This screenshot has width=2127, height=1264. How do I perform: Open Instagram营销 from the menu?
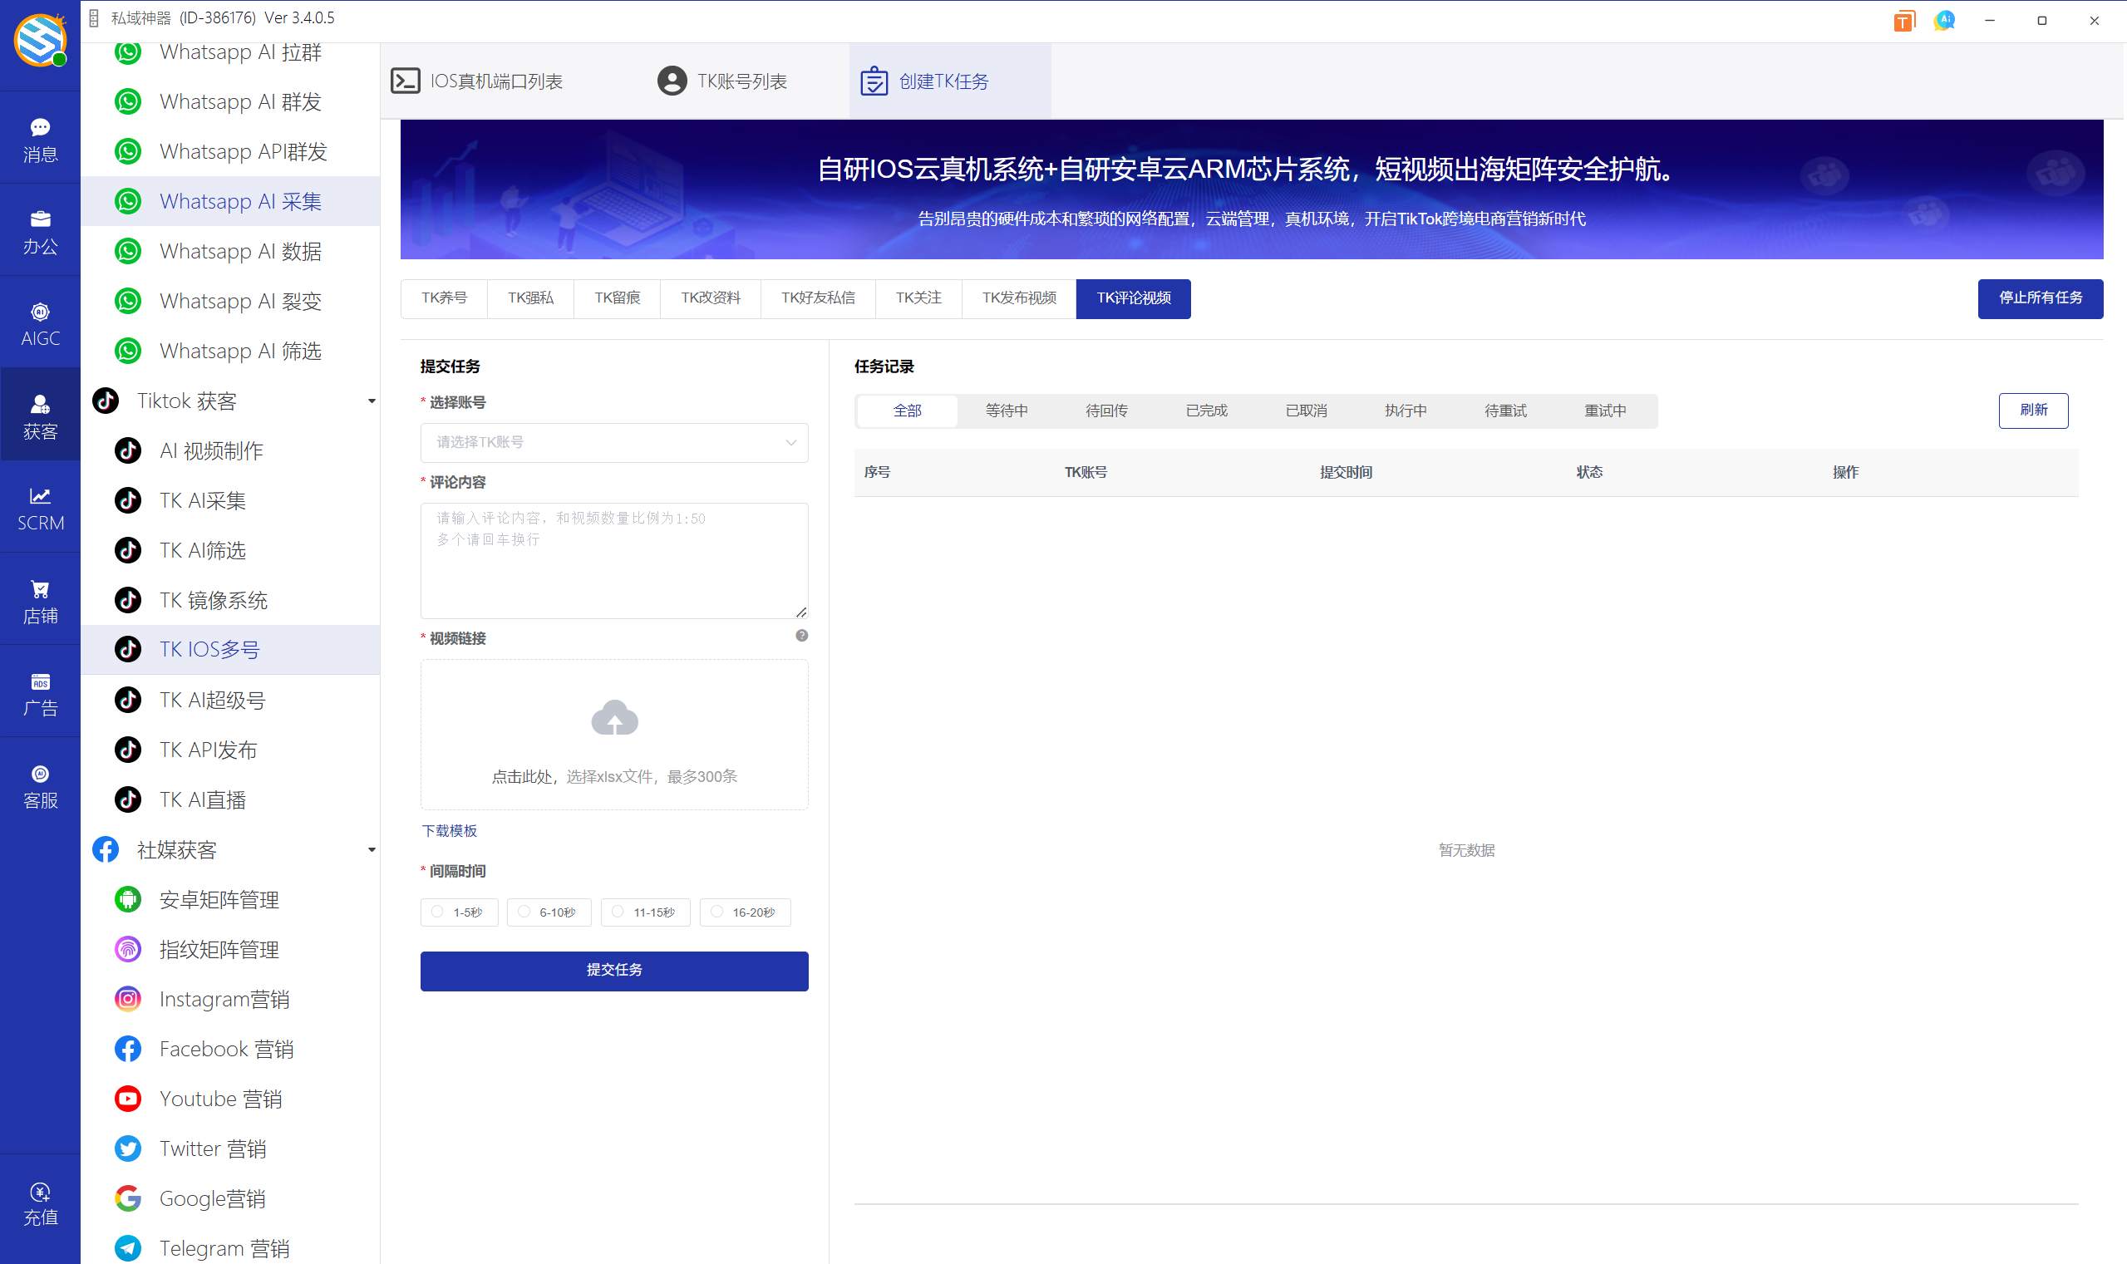[224, 998]
